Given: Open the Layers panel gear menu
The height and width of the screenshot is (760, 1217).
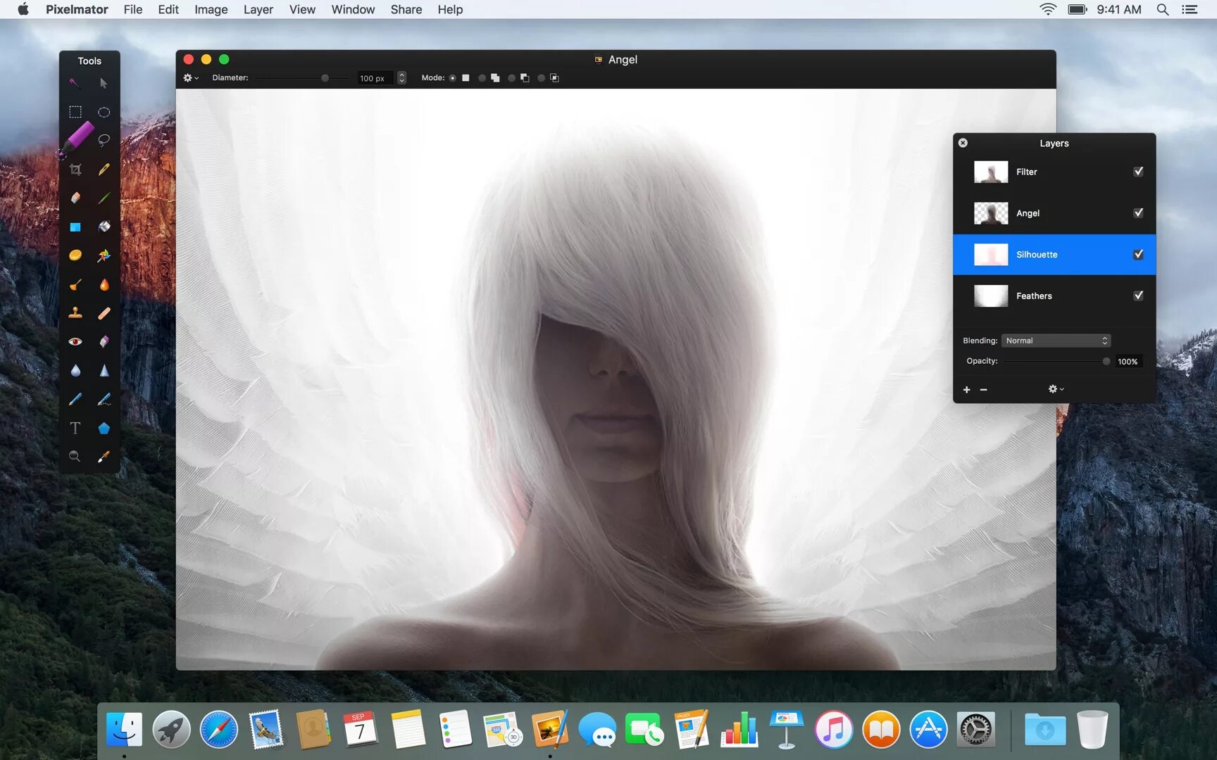Looking at the screenshot, I should (1056, 389).
